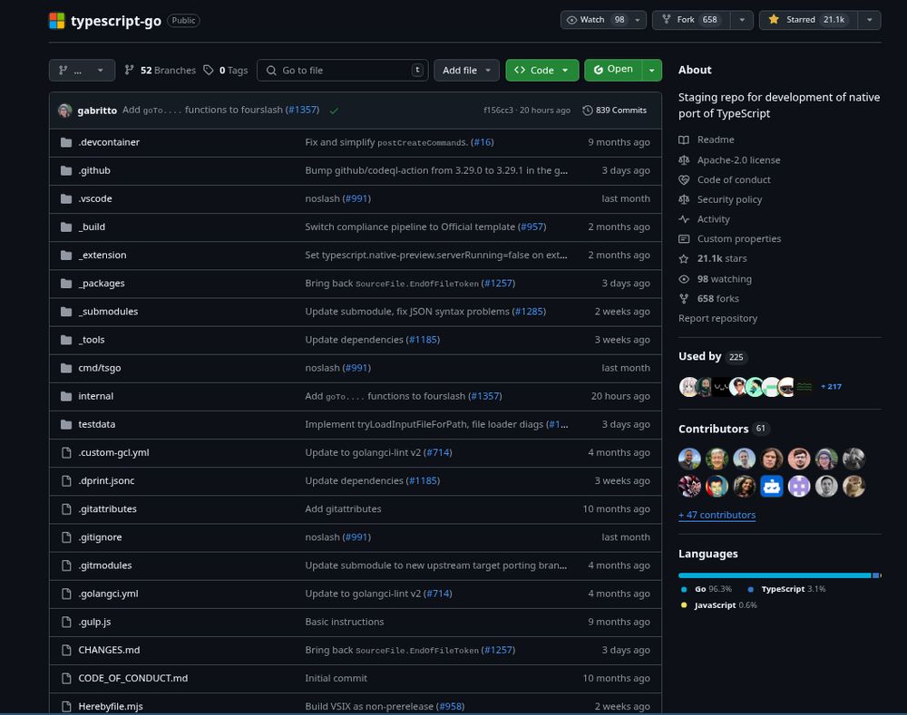Click the star icon beside 21.1k stars
Viewport: 907px width, 715px height.
click(x=684, y=259)
